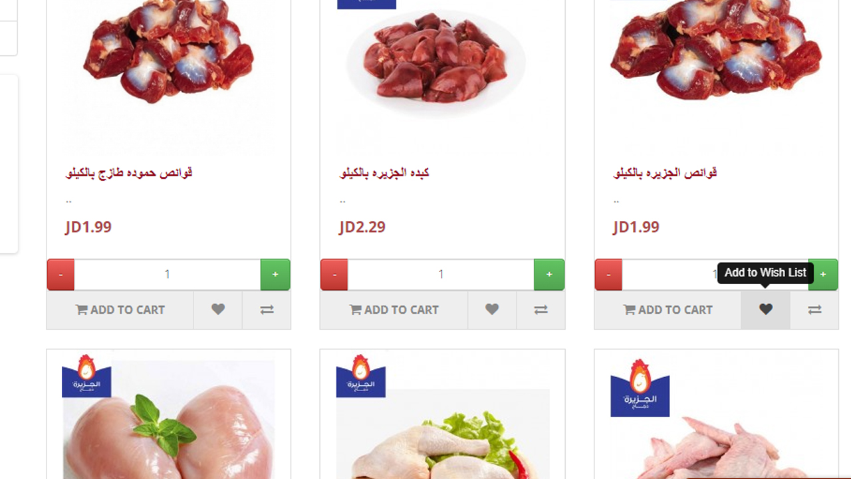Screen dimensions: 851x479
Task: Click compare arrows icon on third product
Action: click(814, 309)
